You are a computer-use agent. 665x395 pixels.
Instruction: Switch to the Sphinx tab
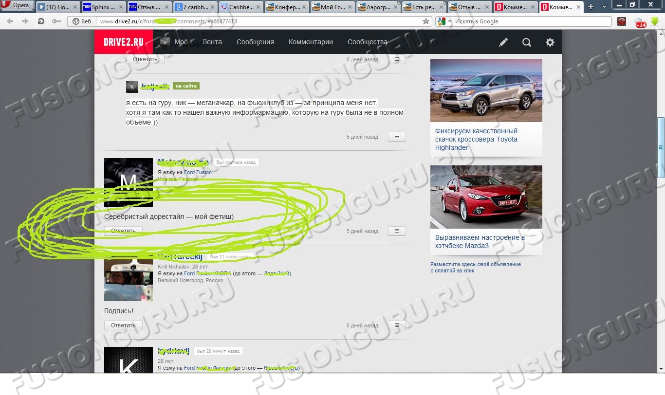tap(103, 7)
